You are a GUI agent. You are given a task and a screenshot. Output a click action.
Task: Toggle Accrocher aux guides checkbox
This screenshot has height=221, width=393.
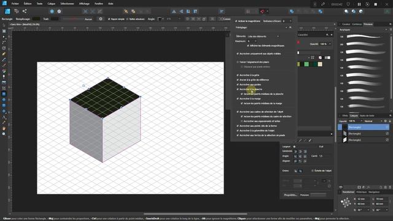pyautogui.click(x=238, y=85)
